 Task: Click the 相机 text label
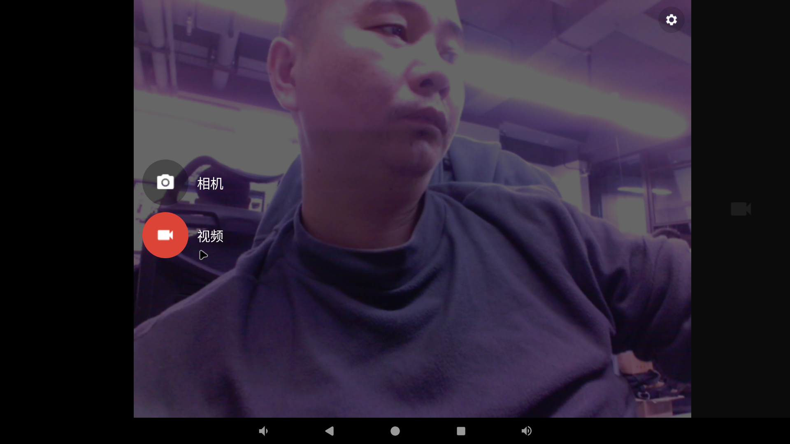210,183
